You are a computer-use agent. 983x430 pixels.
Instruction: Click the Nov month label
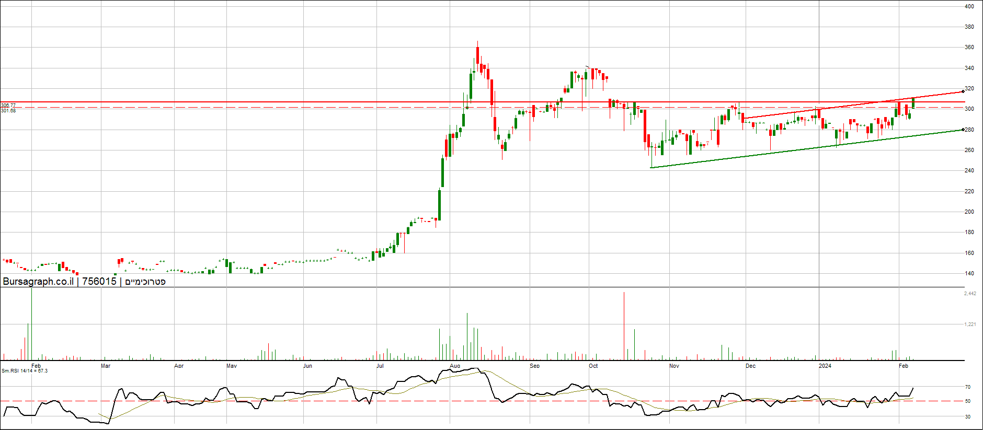[x=675, y=366]
